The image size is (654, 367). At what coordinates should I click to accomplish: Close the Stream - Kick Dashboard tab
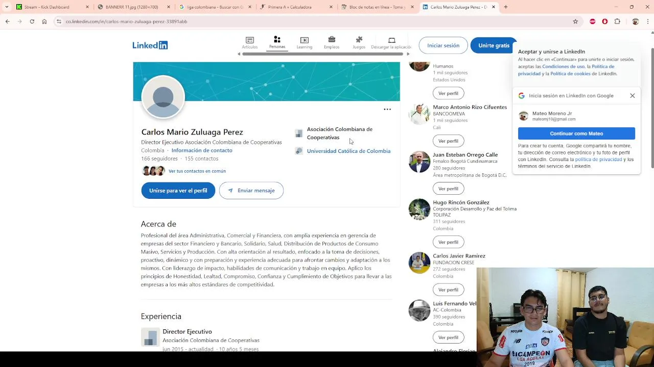87,7
